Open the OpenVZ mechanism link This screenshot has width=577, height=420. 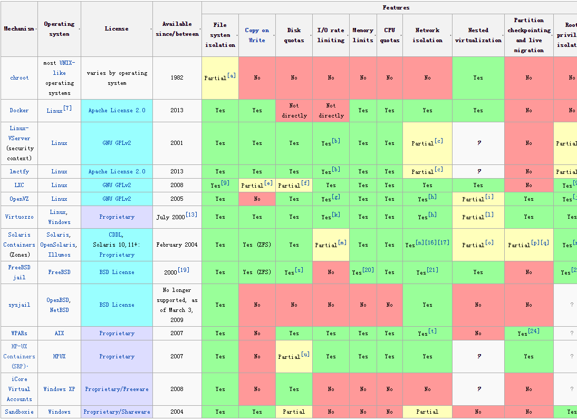(x=19, y=199)
